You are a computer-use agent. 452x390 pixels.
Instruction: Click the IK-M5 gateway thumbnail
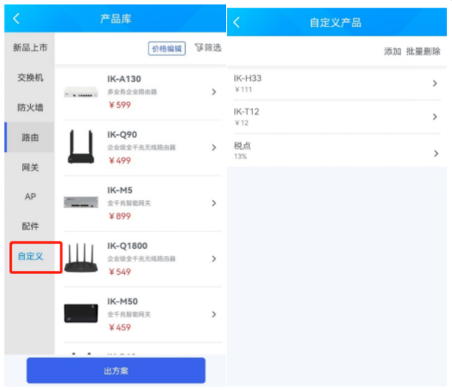coord(81,202)
